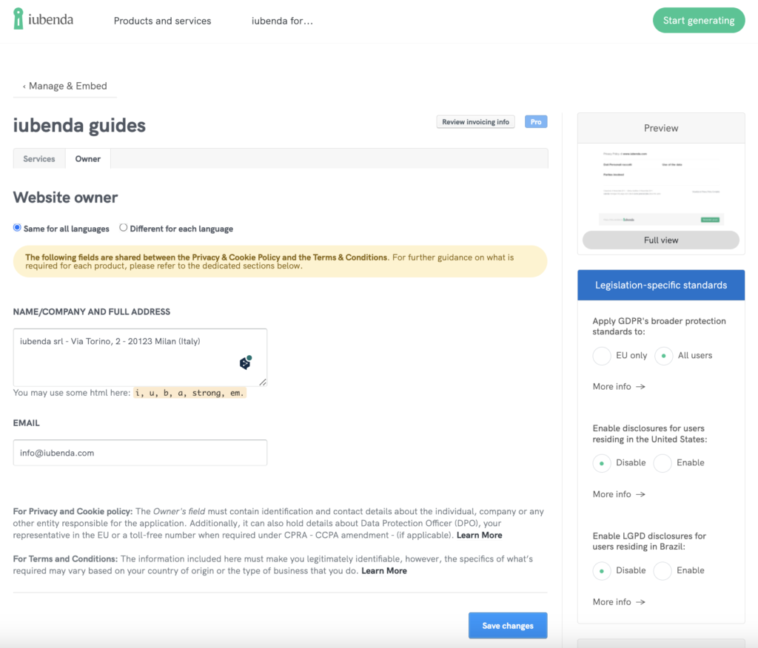
Task: Select 'Same for all languages' radio
Action: tap(17, 228)
